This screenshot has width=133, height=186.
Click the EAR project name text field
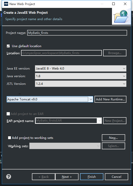tap(66, 121)
